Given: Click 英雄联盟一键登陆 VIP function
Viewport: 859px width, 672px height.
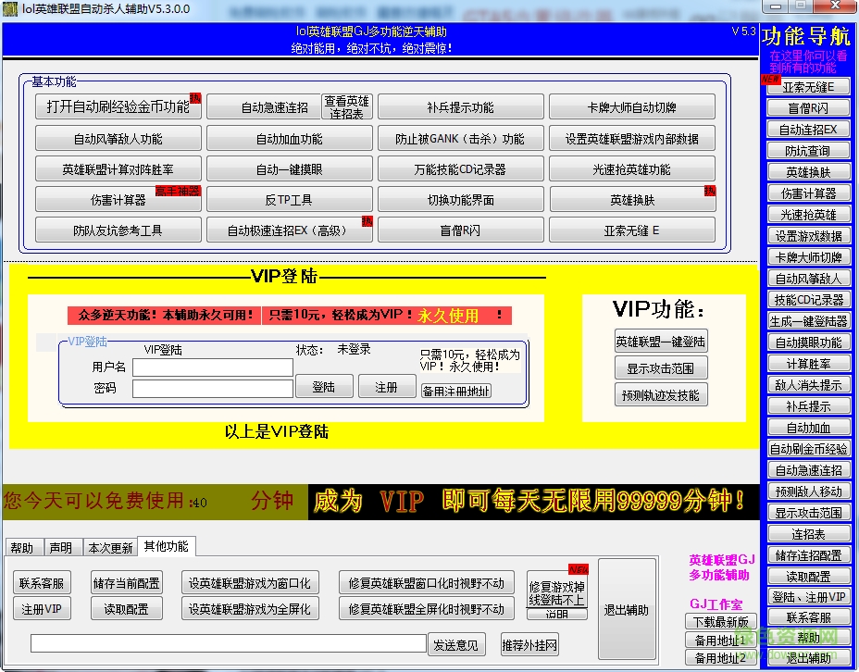Looking at the screenshot, I should 661,342.
